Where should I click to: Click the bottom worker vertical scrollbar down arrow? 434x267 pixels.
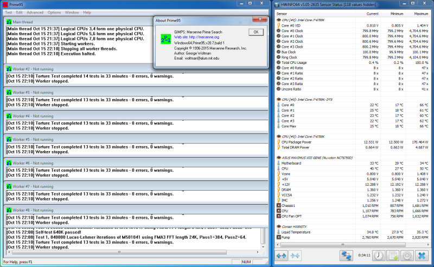[263, 247]
